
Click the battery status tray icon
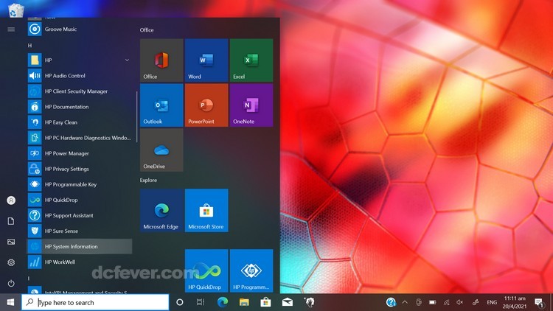[x=432, y=302]
